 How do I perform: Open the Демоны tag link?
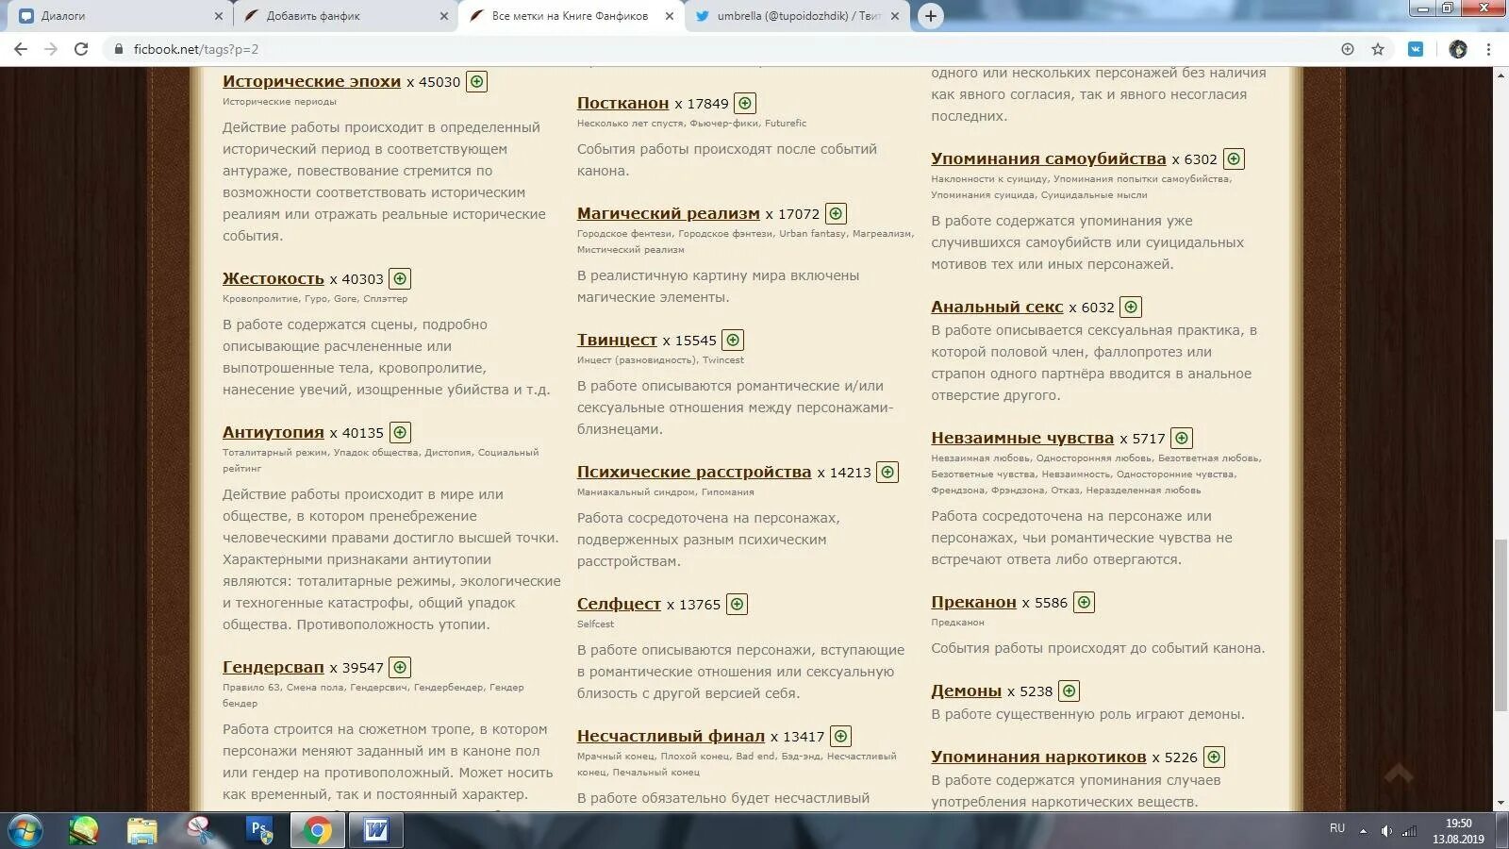966,691
